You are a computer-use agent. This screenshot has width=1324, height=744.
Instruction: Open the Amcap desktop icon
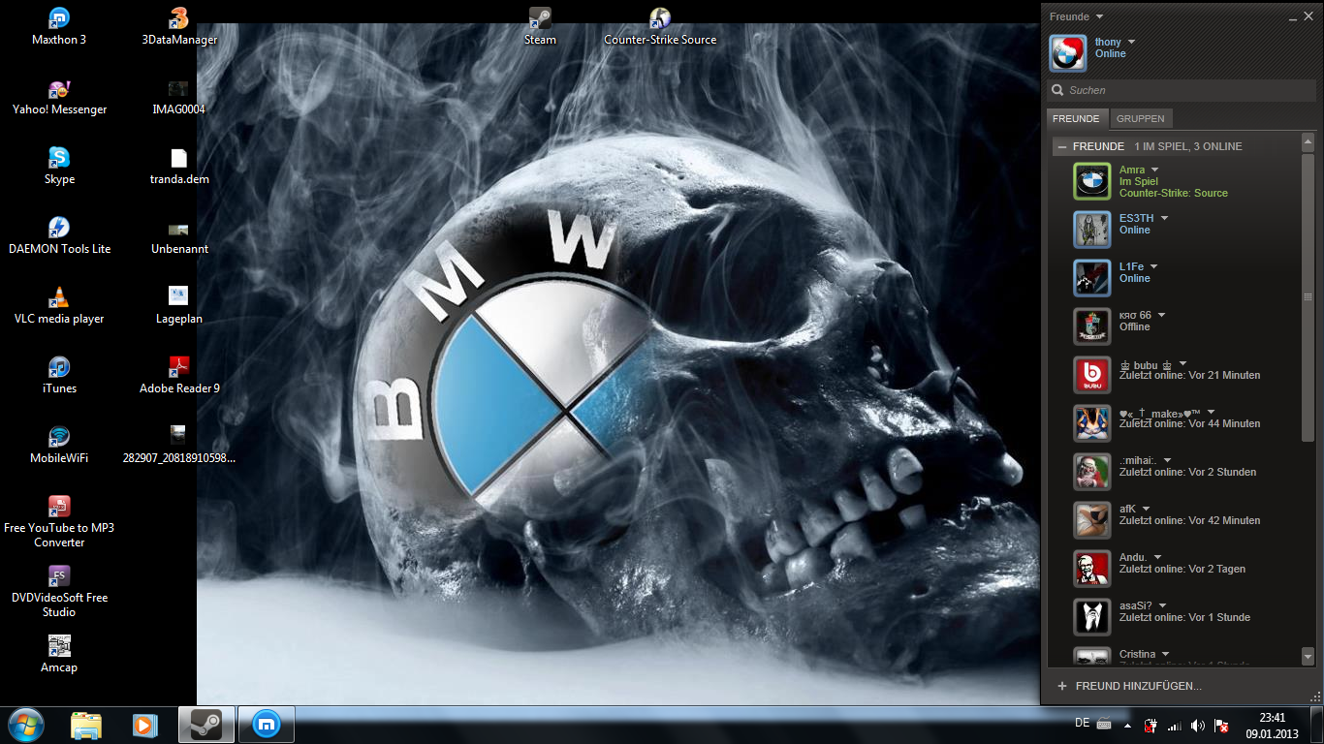click(x=59, y=654)
